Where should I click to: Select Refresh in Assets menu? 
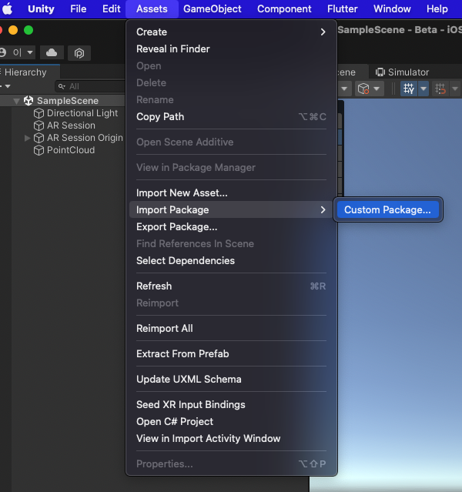point(231,286)
